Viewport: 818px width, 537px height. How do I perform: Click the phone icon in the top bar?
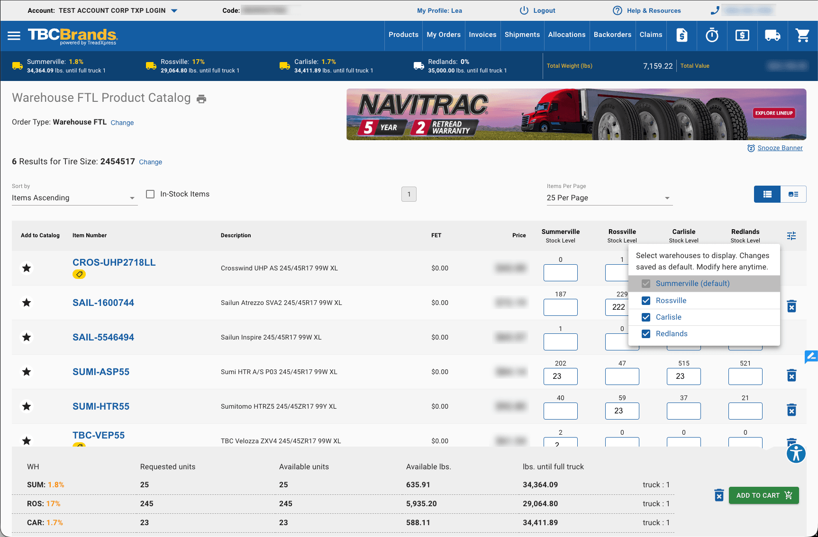point(715,10)
